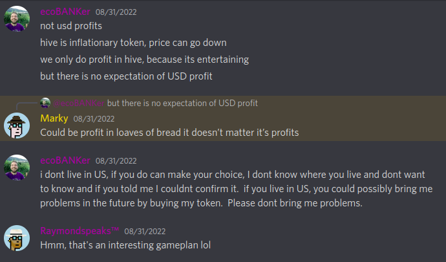Click the "not usd profits" message
446x262 pixels.
click(70, 27)
